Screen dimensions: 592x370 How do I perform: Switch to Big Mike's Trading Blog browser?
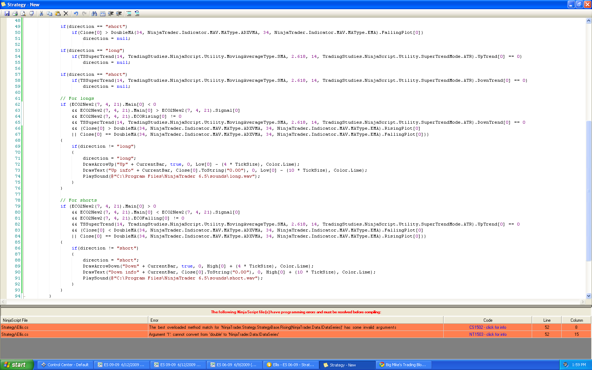(403, 365)
